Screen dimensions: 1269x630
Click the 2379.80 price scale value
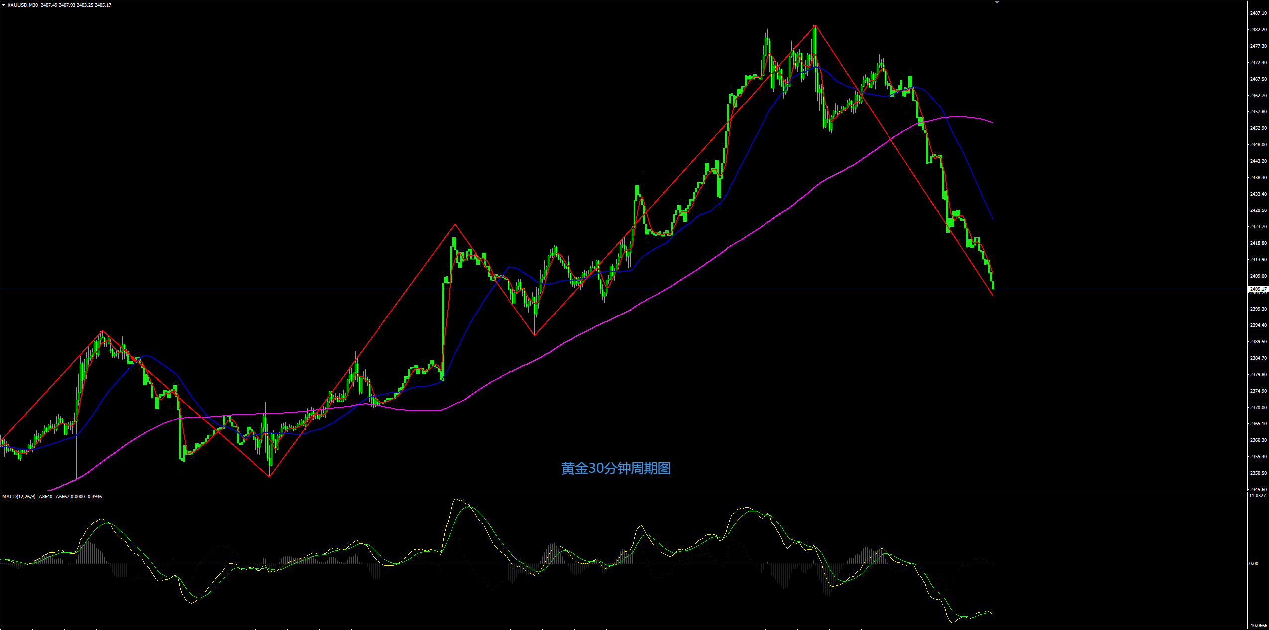1258,375
